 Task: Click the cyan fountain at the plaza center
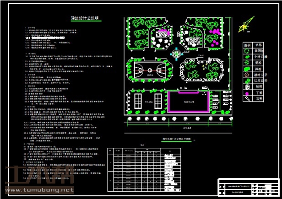tap(176, 54)
